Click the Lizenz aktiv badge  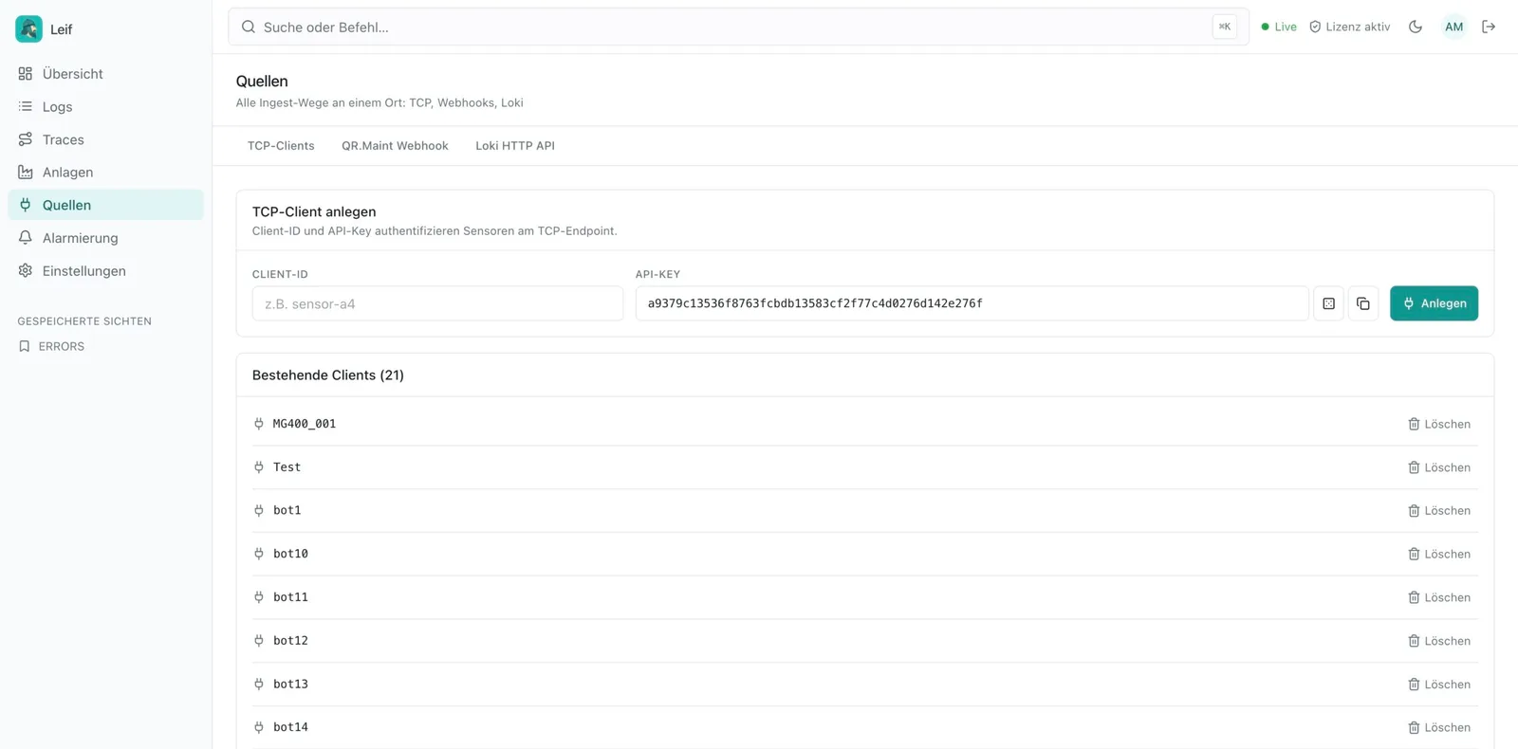(1349, 27)
